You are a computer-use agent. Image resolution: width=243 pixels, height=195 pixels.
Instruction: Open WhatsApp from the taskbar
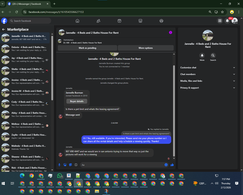pyautogui.click(x=60, y=176)
